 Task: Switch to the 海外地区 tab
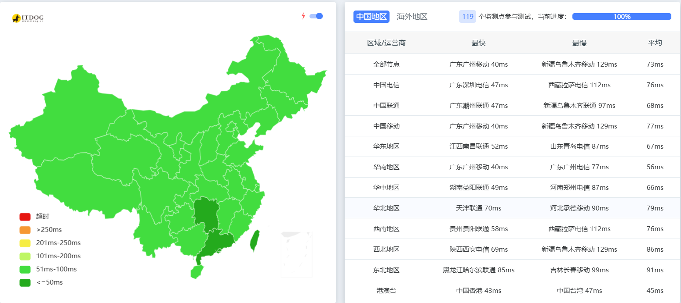tap(412, 17)
